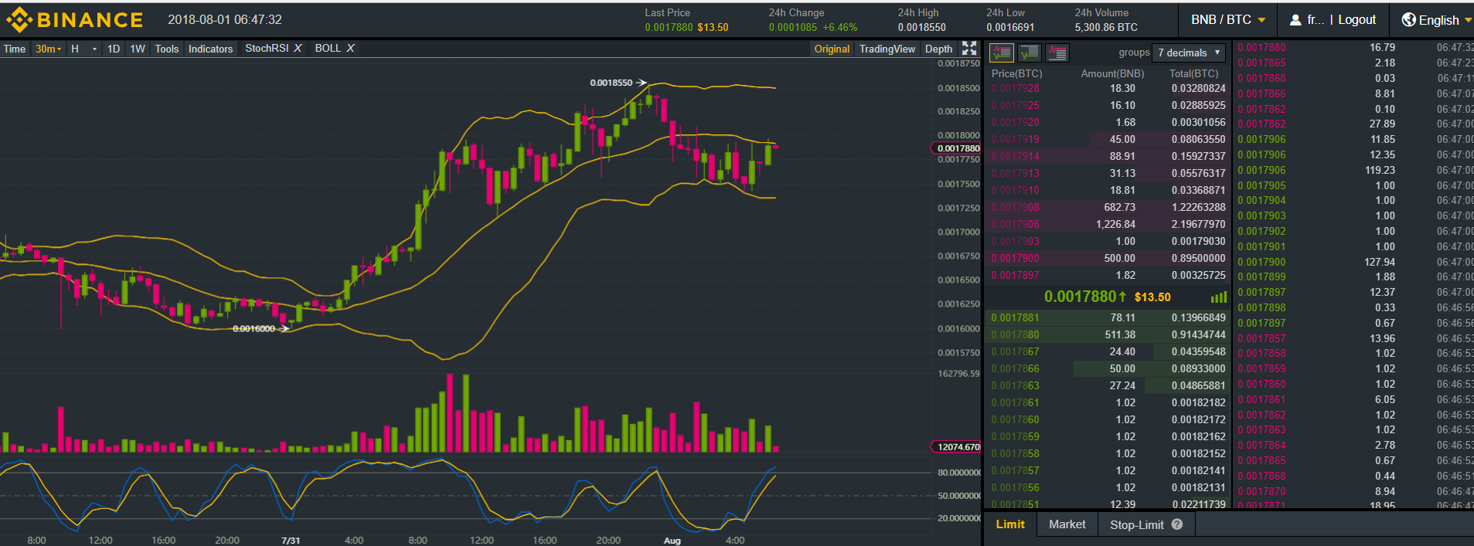Switch chart to 1D interval

114,49
